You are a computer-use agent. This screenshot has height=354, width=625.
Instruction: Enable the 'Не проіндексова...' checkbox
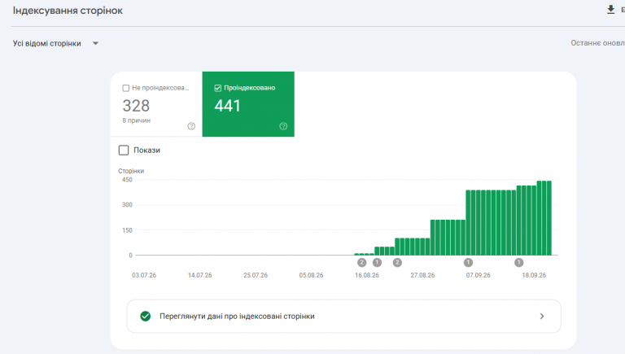coord(126,88)
